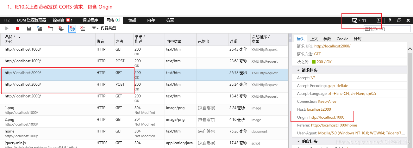Open the 参数 details tab
This screenshot has height=148, width=413.
327,39
